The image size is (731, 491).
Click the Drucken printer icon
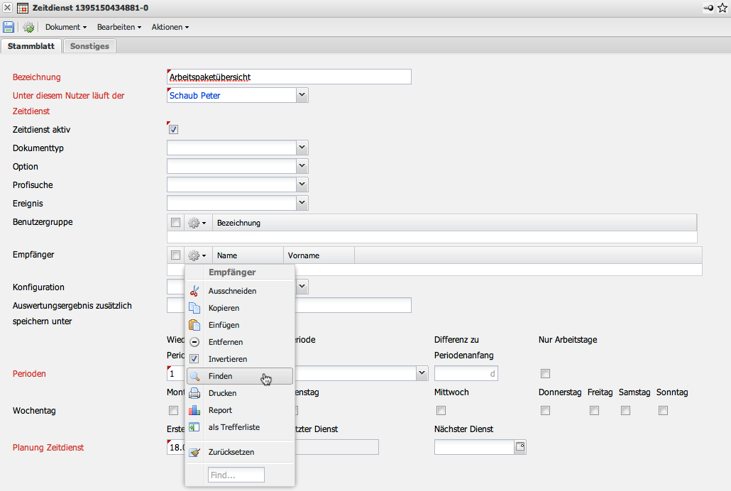tap(194, 393)
